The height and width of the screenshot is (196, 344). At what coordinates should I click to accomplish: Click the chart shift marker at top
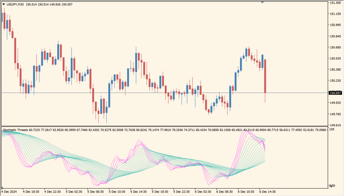click(x=262, y=2)
